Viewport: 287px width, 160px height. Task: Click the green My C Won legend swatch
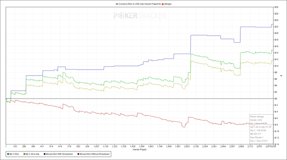pos(8,154)
